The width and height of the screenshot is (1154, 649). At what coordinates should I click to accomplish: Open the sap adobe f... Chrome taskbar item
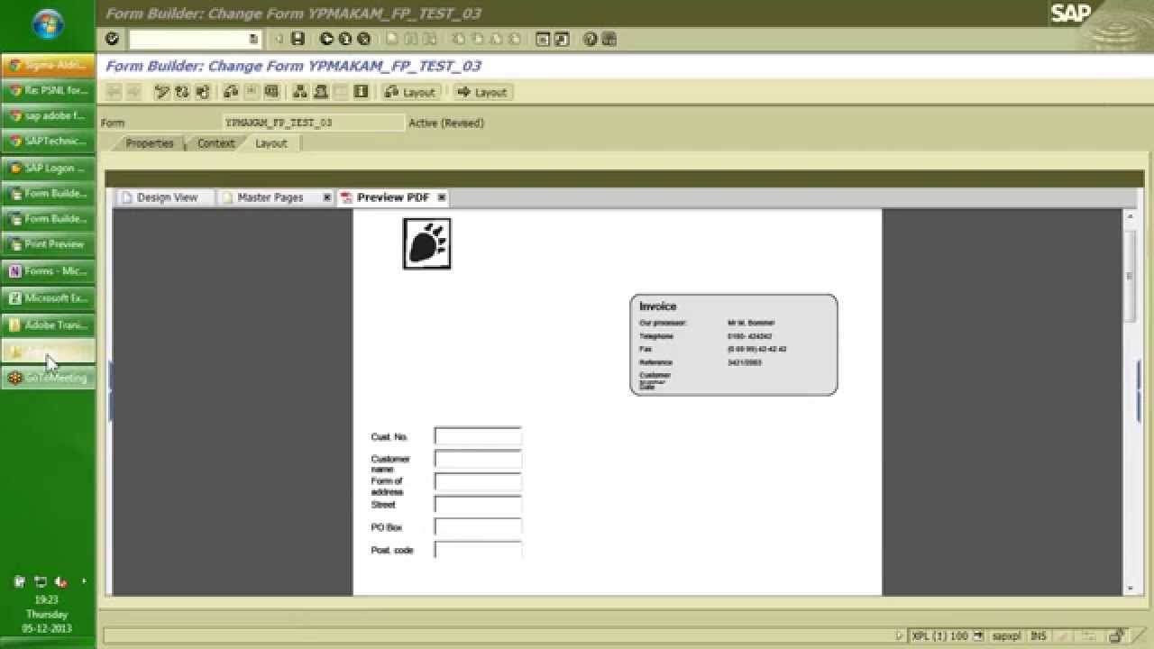tap(48, 115)
